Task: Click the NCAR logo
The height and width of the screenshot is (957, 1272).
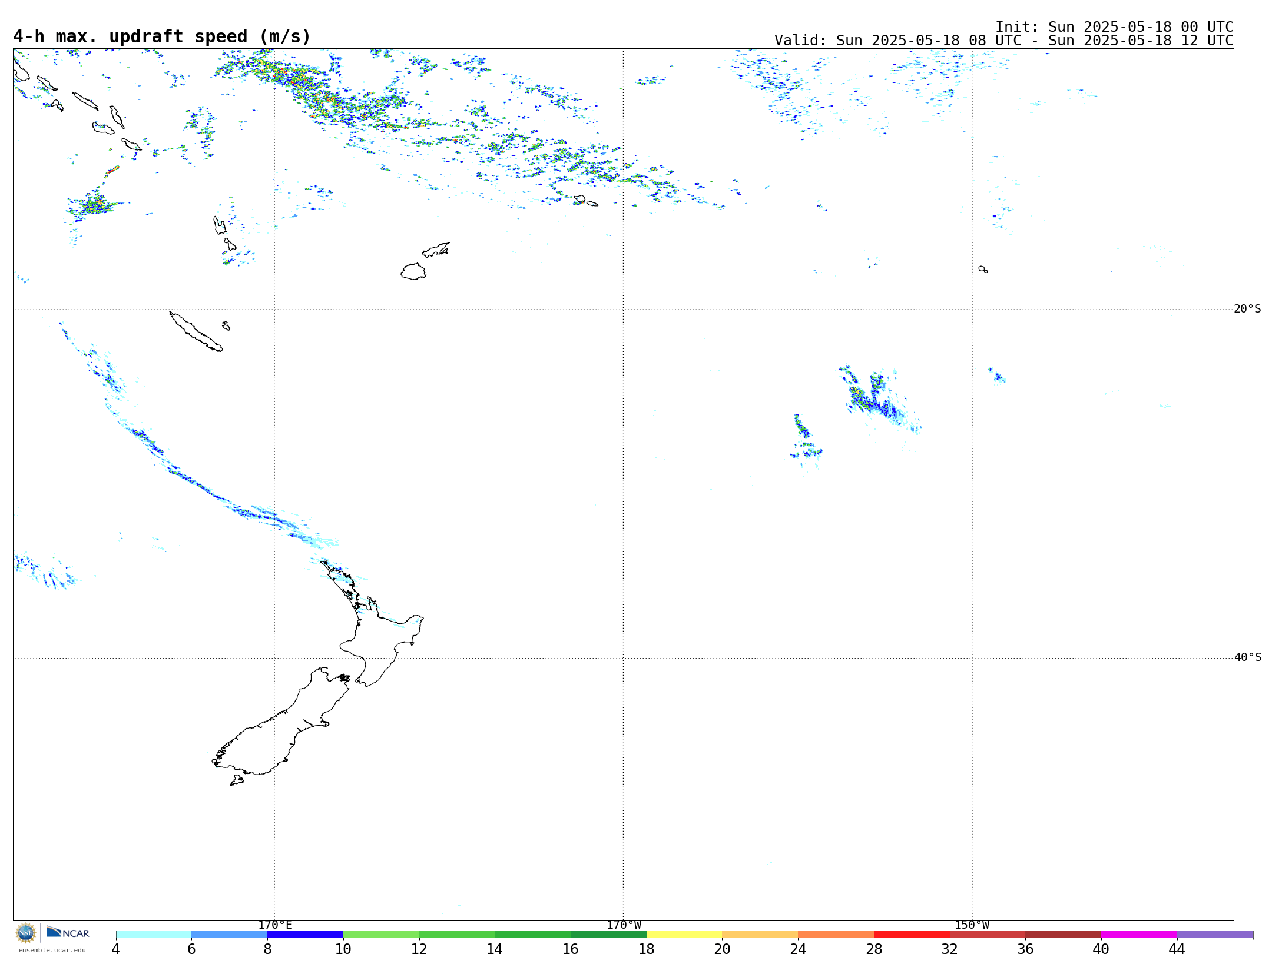Action: click(x=68, y=932)
